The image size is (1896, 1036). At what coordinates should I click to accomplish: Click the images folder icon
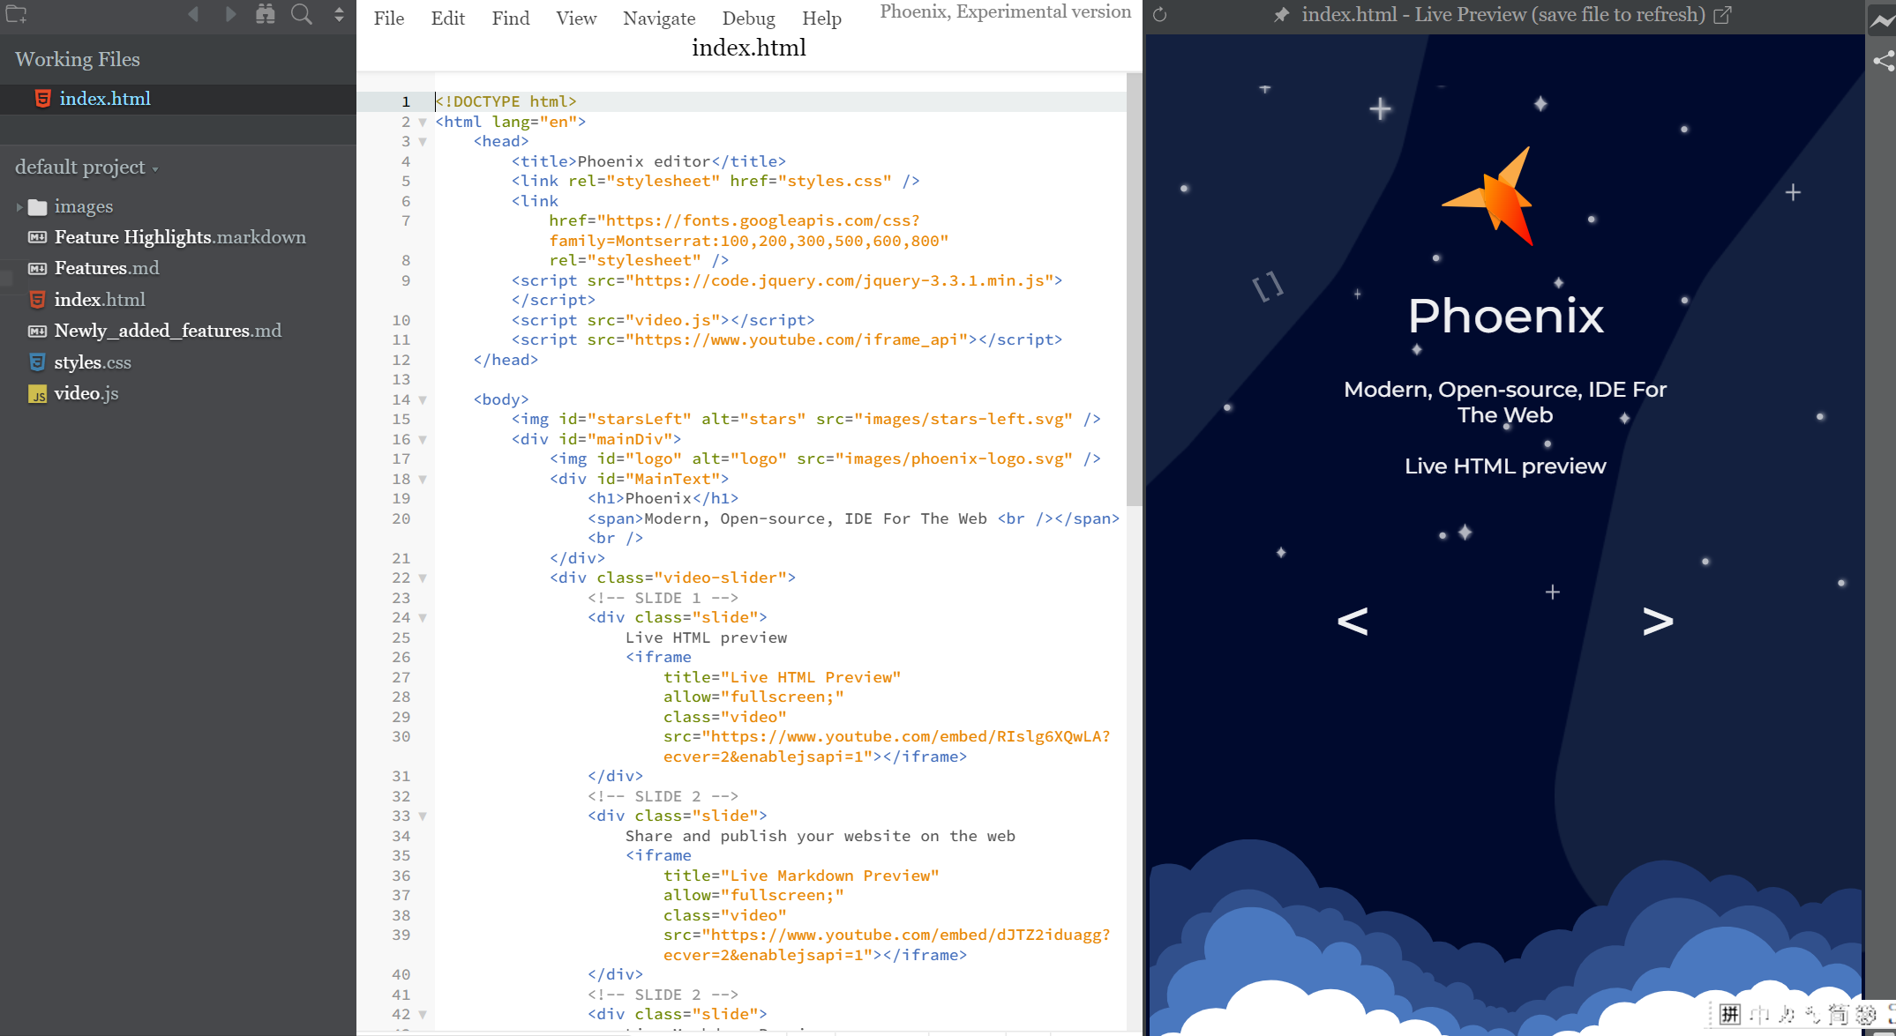pos(37,207)
